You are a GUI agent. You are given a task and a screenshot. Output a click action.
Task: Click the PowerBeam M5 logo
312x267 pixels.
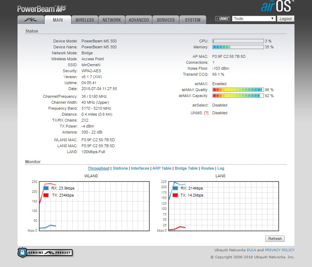42,9
